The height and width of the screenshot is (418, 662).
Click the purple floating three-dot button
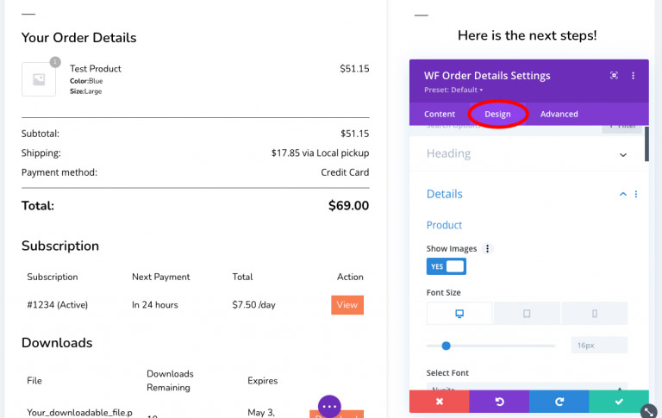[329, 407]
